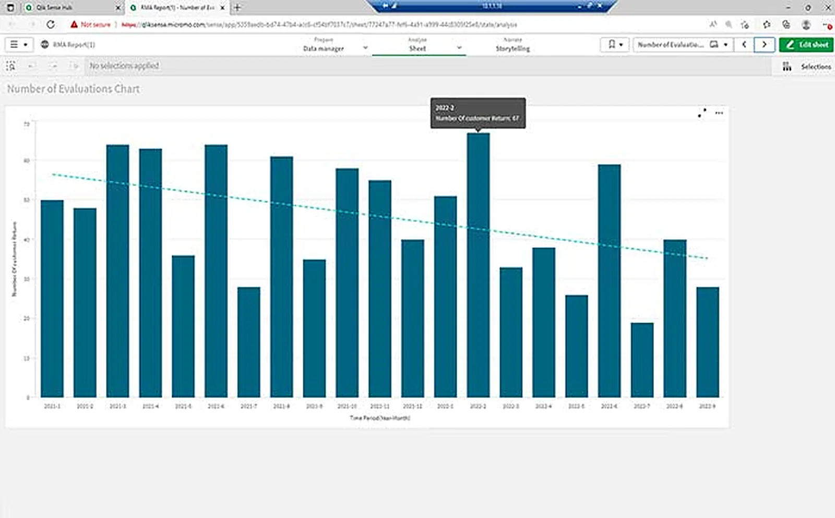Open chart options three-dot menu
835x518 pixels.
click(x=719, y=113)
